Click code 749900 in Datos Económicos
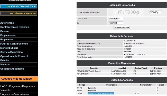This screenshot has height=96, width=167. click(79, 93)
